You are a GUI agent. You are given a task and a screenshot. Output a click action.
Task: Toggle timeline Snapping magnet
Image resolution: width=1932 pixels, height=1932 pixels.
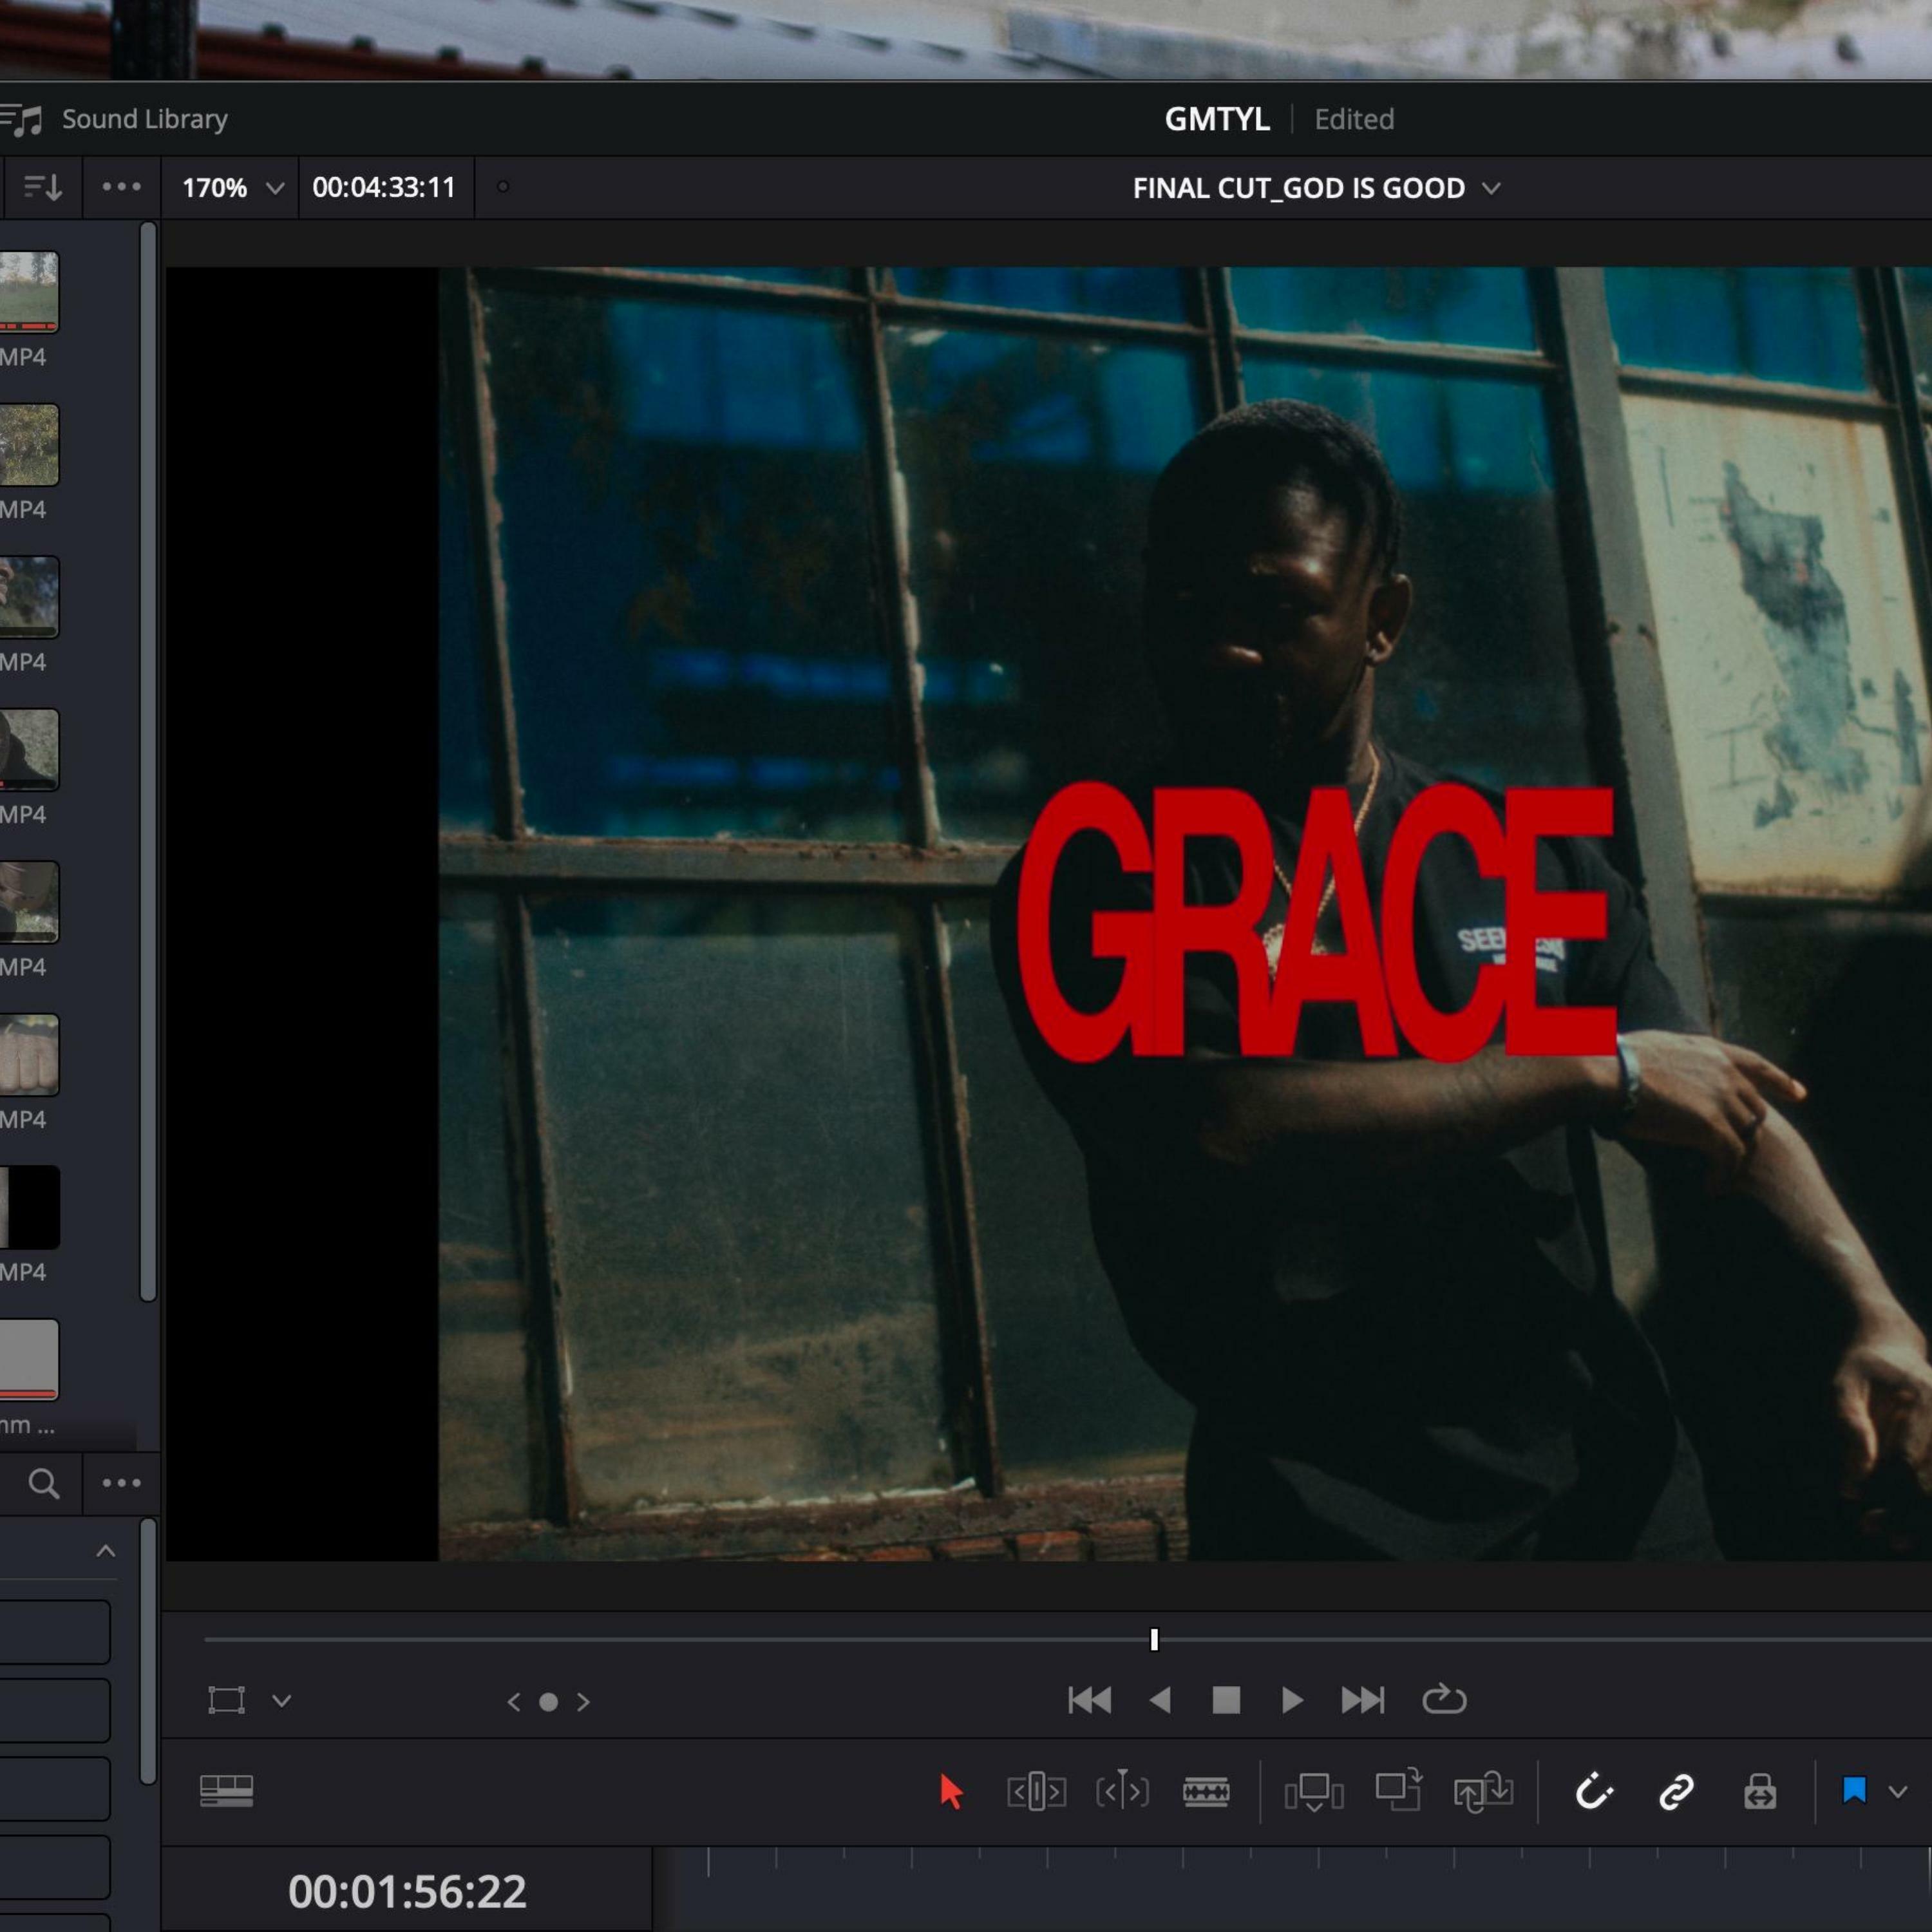tap(1593, 1791)
